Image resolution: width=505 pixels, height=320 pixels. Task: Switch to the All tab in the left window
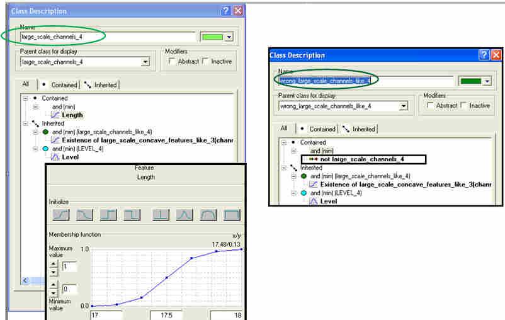26,84
